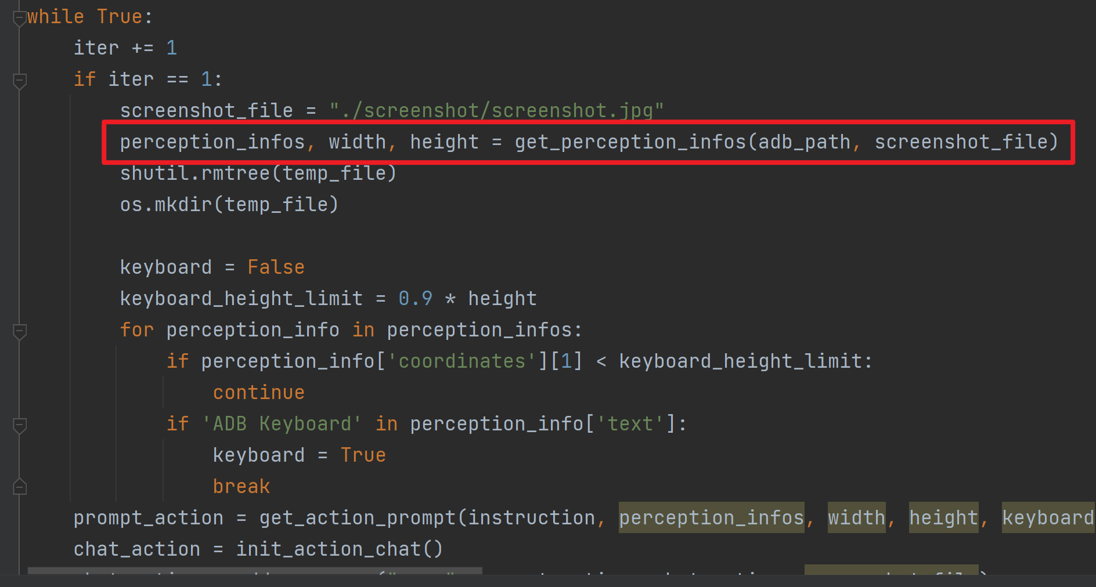Click the init_action_chat function call
The image size is (1096, 587).
point(339,549)
